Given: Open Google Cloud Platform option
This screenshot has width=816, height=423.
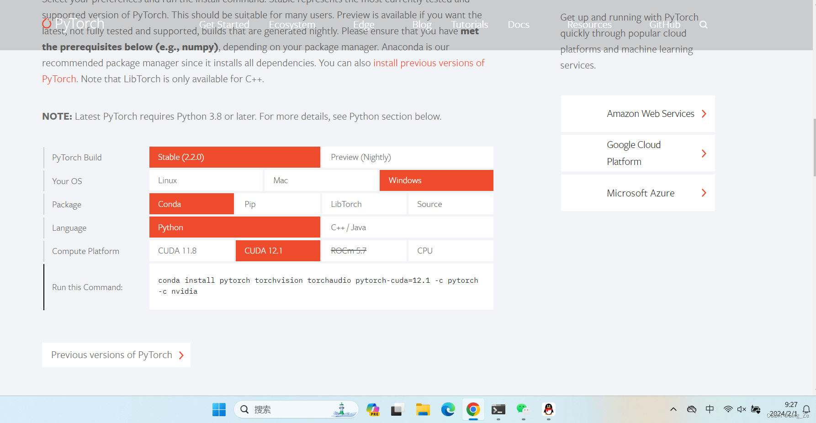Looking at the screenshot, I should click(638, 153).
